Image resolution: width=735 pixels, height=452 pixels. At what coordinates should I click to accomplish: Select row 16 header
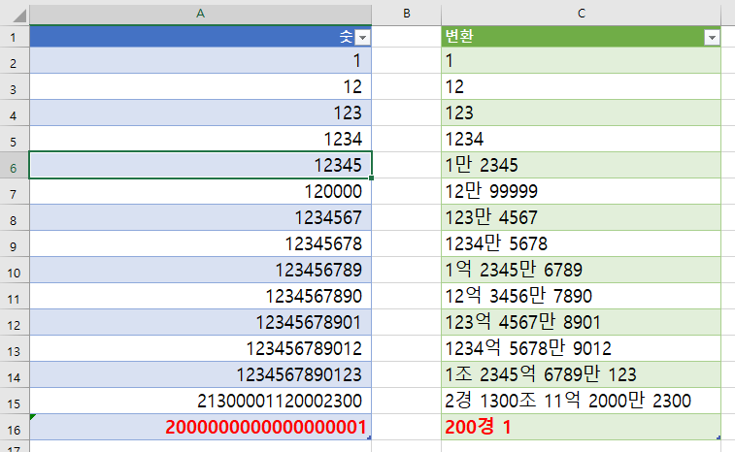[14, 427]
